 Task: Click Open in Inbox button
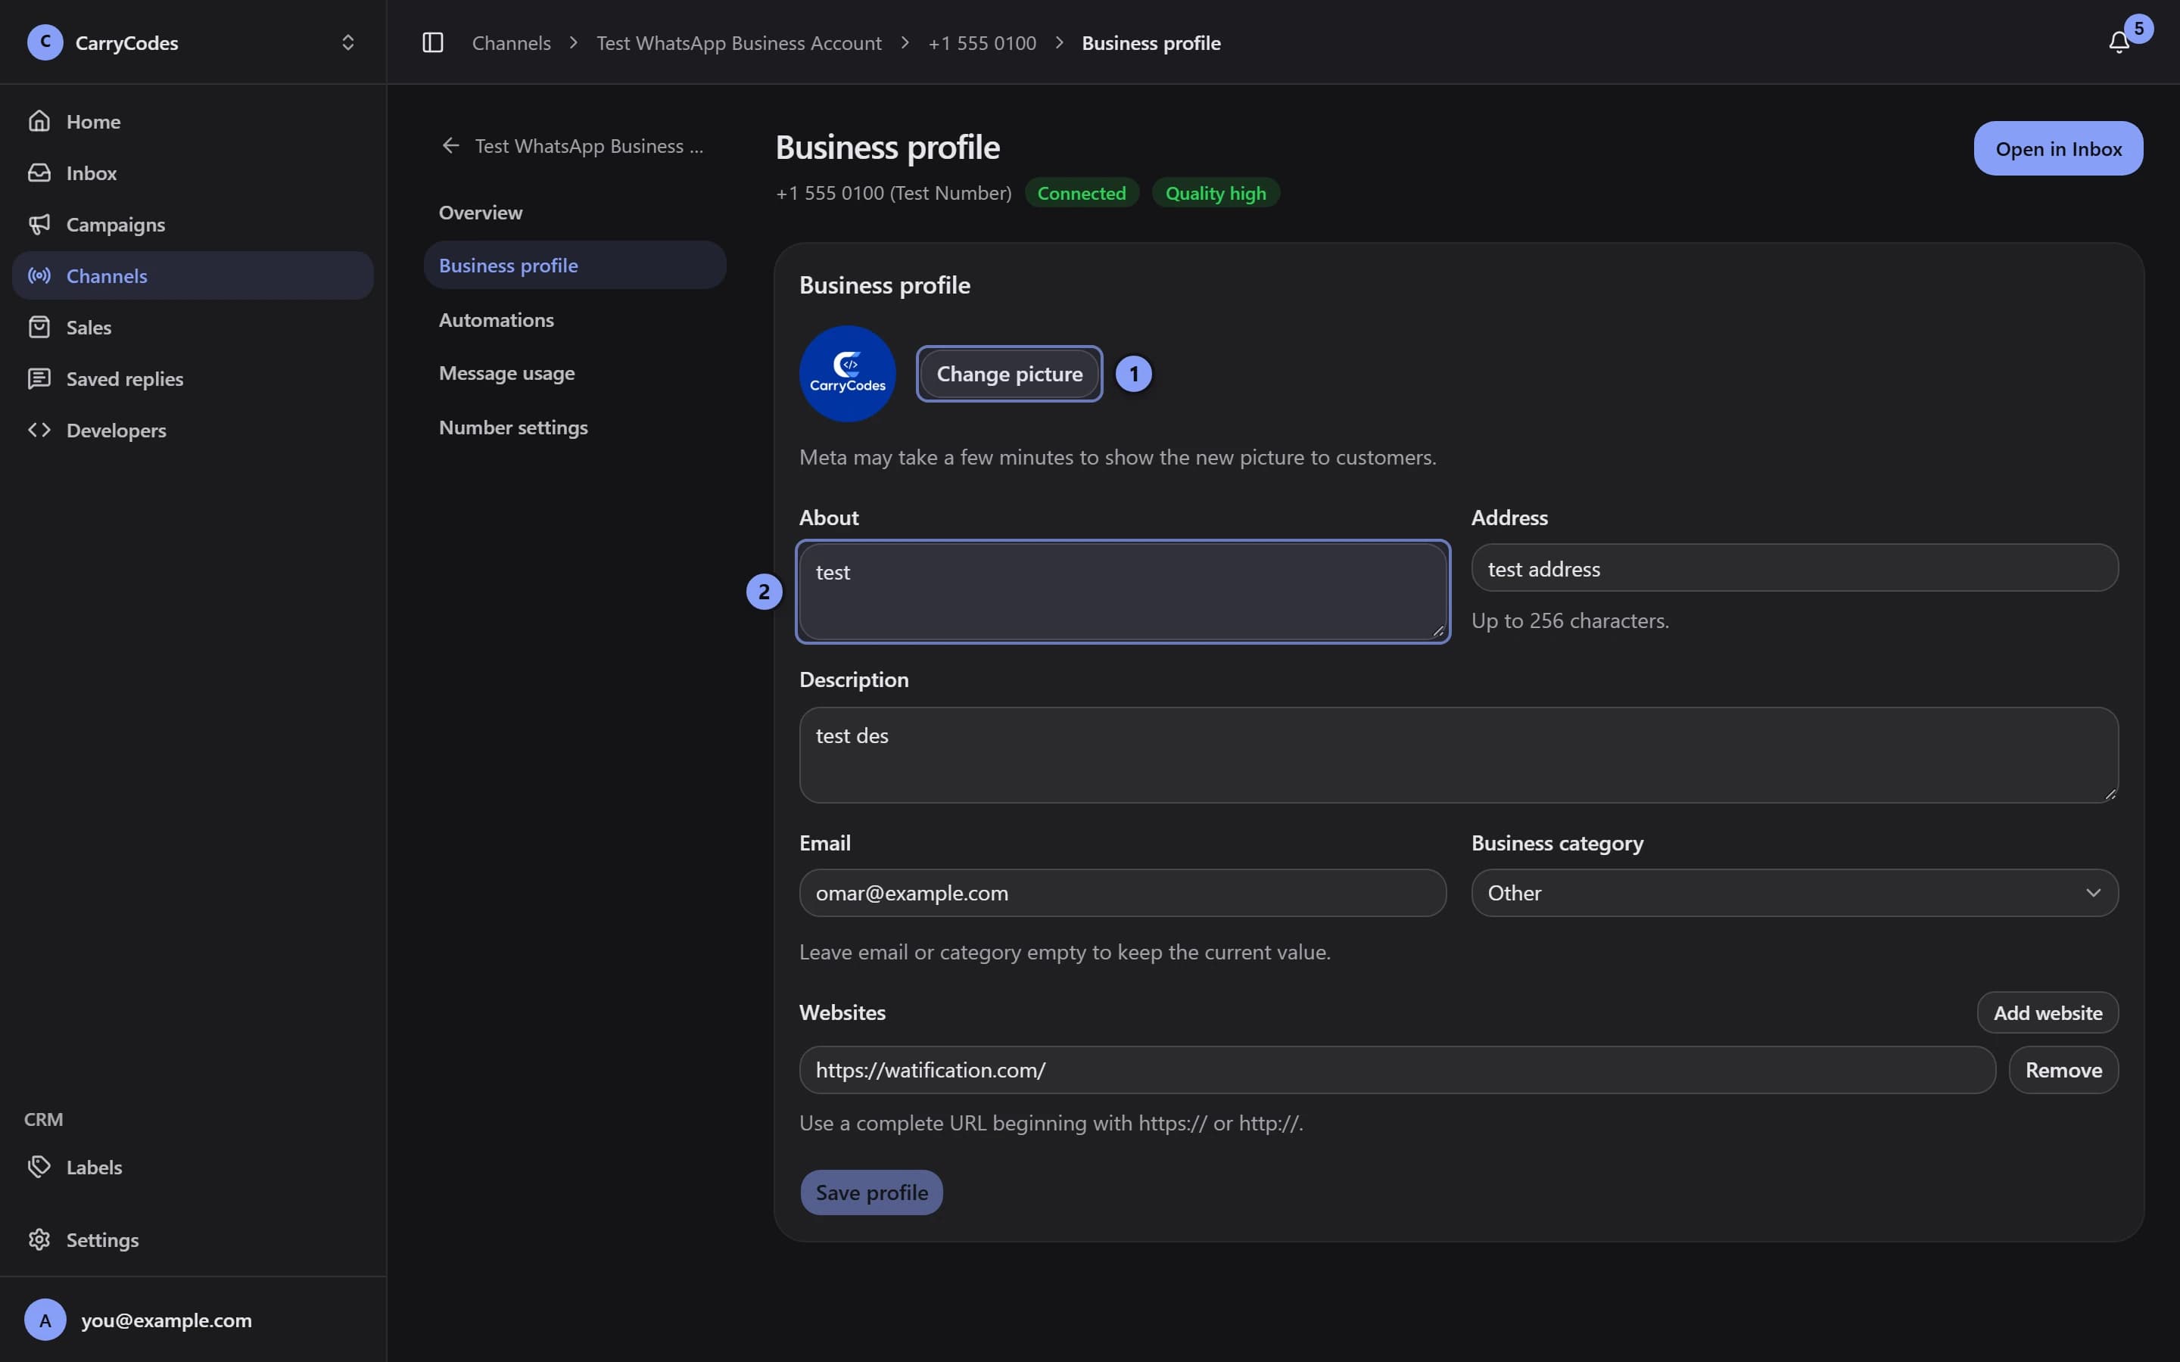2057,148
